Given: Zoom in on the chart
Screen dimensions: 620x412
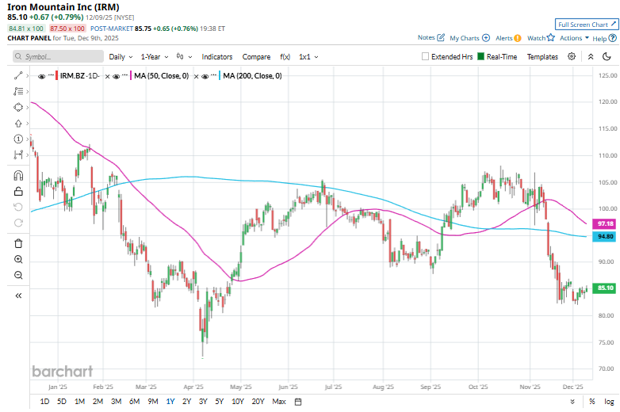Looking at the screenshot, I should 17,259.
